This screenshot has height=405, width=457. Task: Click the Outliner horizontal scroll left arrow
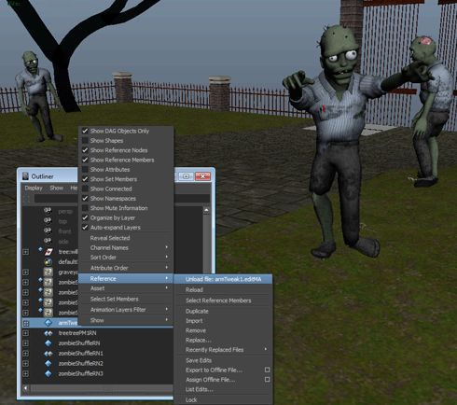pos(25,388)
